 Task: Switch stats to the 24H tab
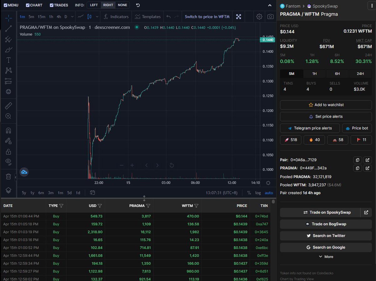(x=360, y=74)
